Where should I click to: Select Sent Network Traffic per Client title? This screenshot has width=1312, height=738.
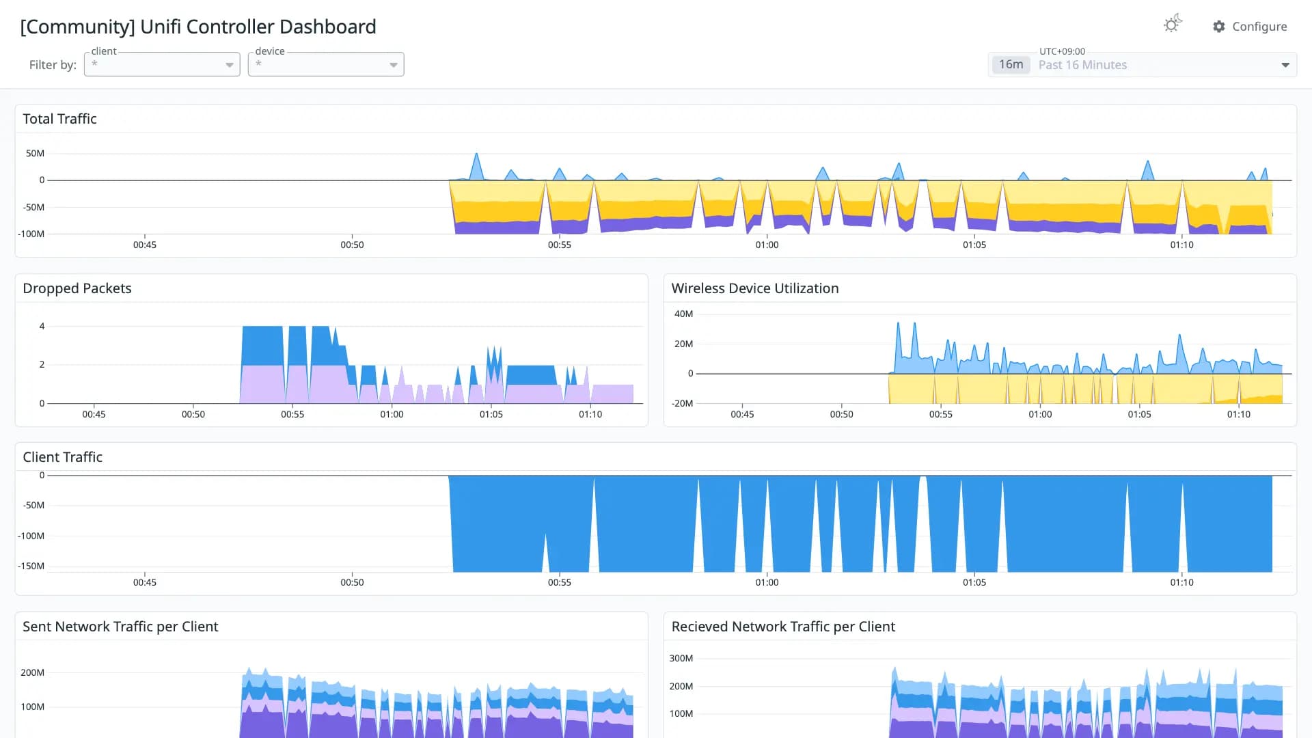coord(120,627)
